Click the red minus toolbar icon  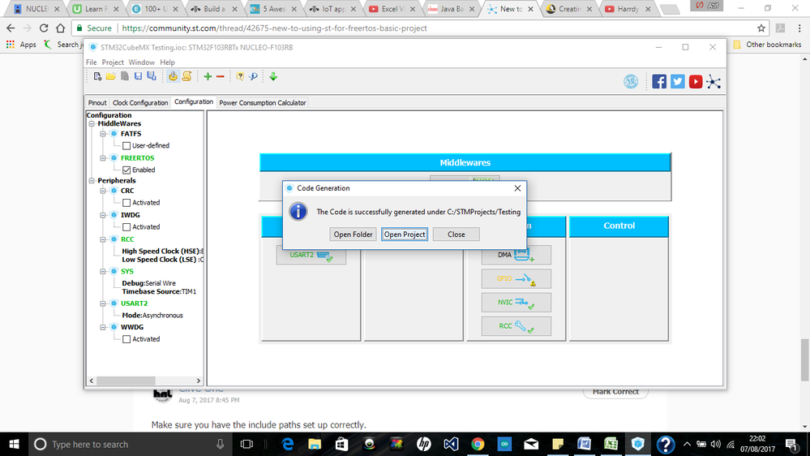pyautogui.click(x=221, y=76)
